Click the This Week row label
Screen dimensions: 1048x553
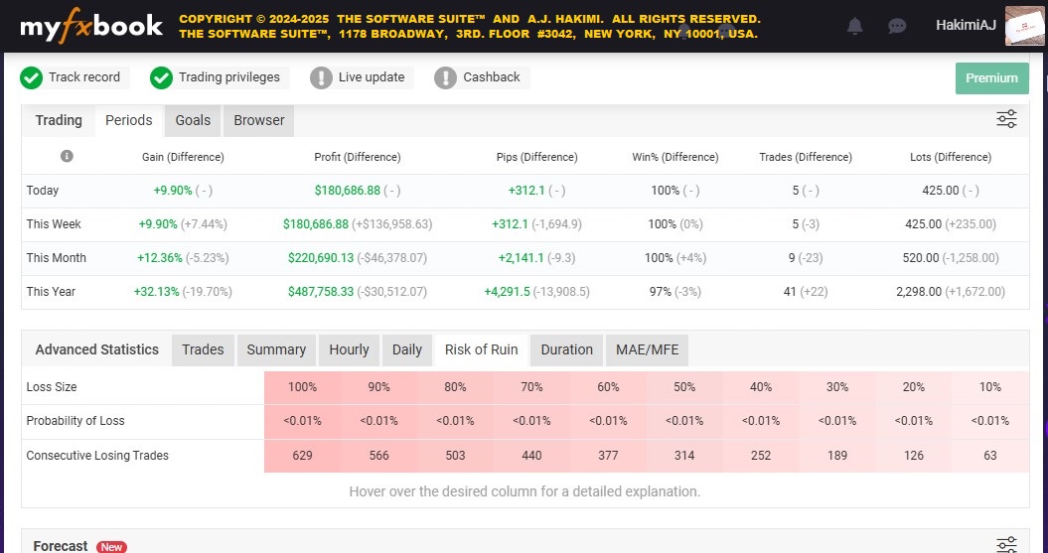pyautogui.click(x=54, y=224)
